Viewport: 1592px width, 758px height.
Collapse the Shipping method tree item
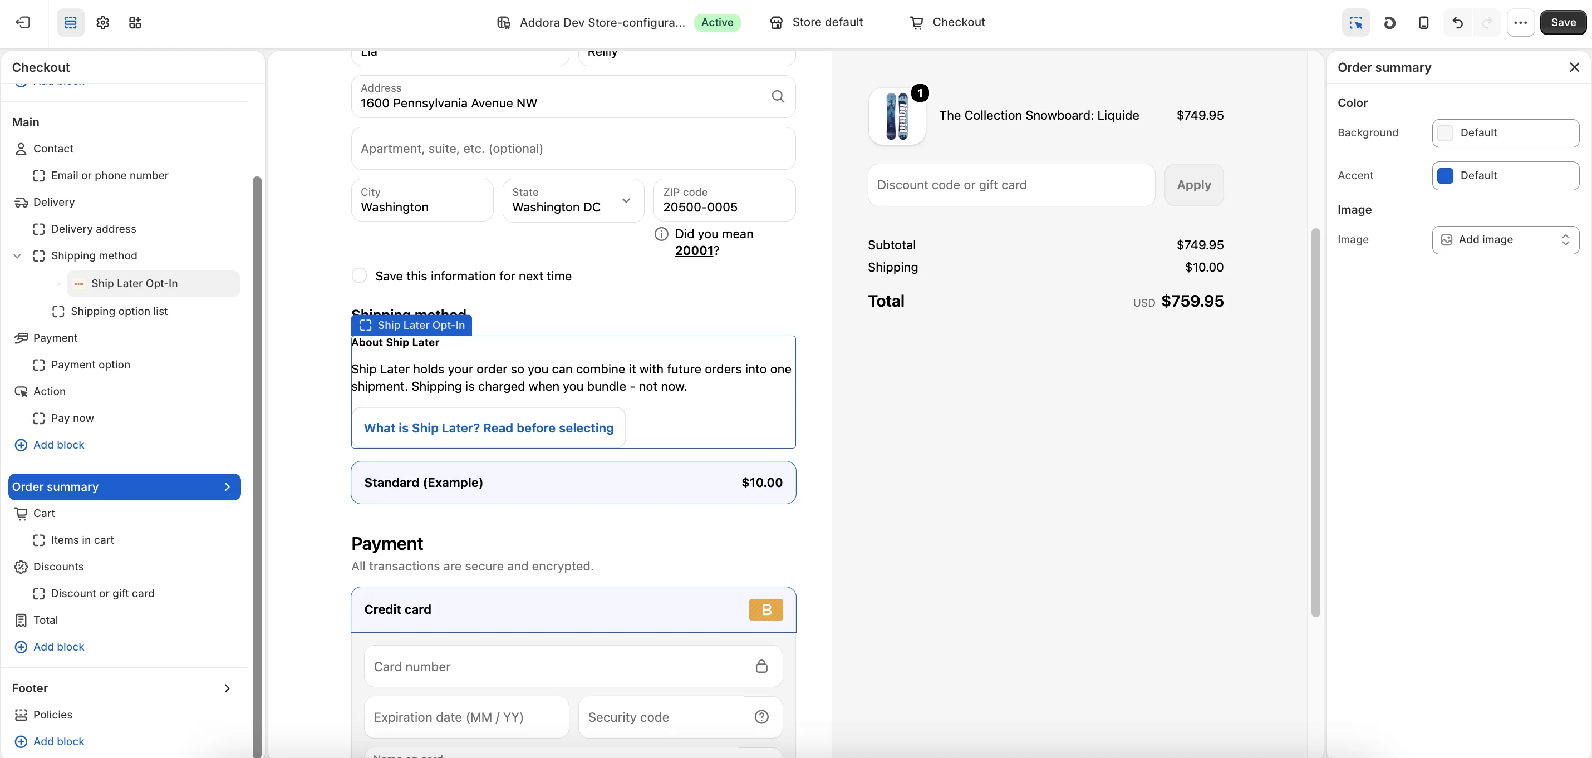tap(17, 256)
